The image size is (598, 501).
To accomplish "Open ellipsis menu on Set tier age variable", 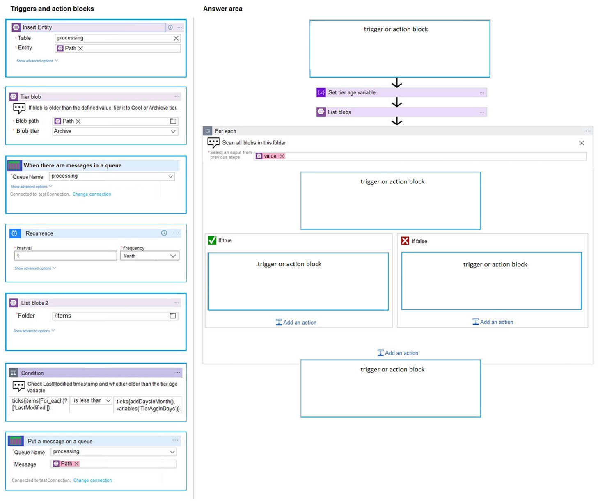I will coord(482,93).
